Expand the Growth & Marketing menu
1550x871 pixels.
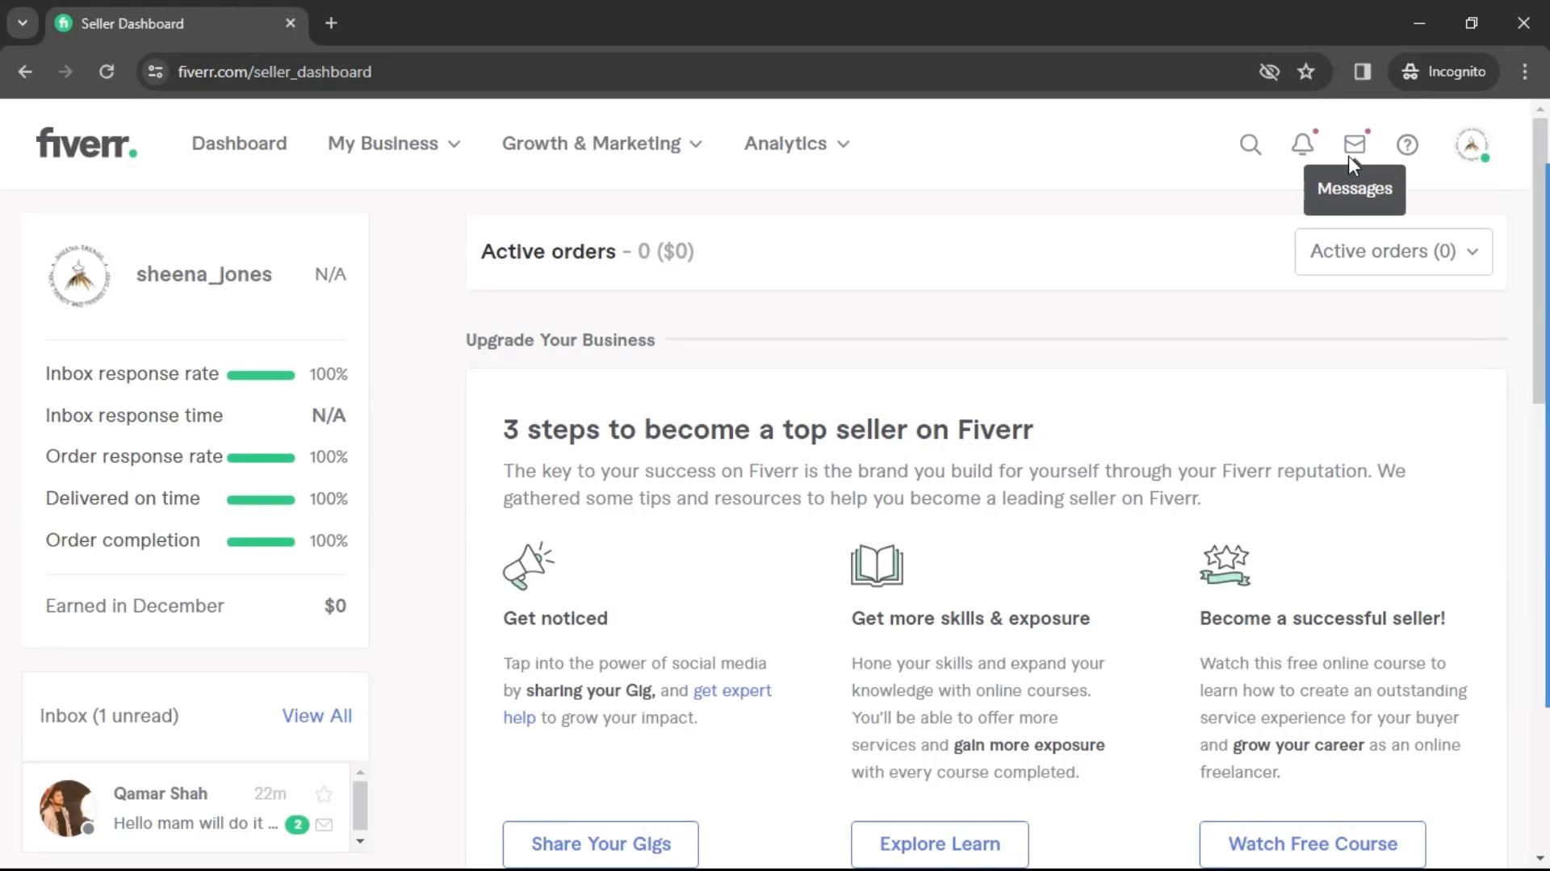[601, 144]
